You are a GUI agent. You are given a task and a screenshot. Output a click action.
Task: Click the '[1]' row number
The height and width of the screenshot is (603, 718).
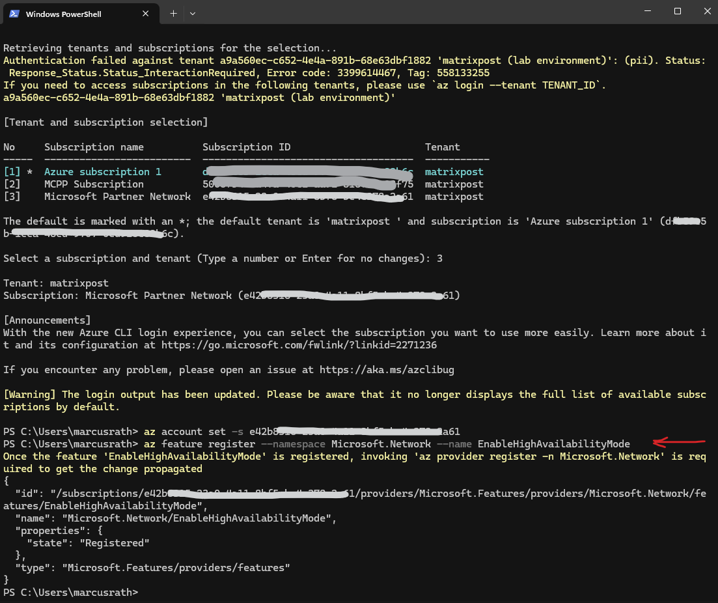pyautogui.click(x=12, y=172)
